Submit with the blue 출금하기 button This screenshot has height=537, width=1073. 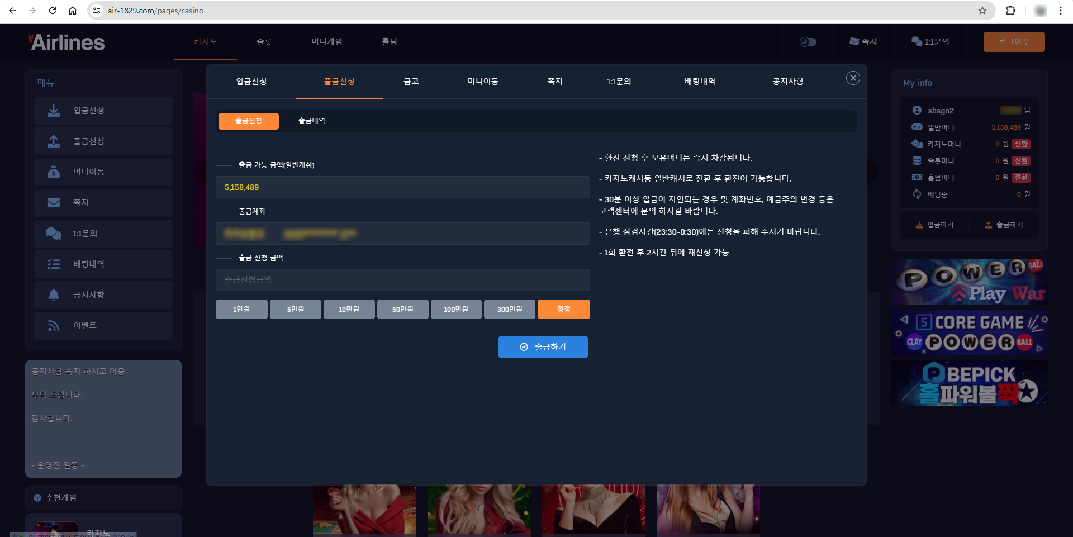543,347
